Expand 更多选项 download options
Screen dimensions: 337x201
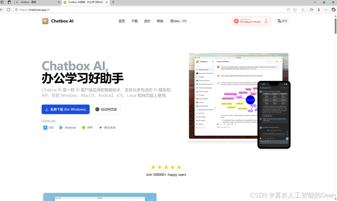tap(107, 128)
